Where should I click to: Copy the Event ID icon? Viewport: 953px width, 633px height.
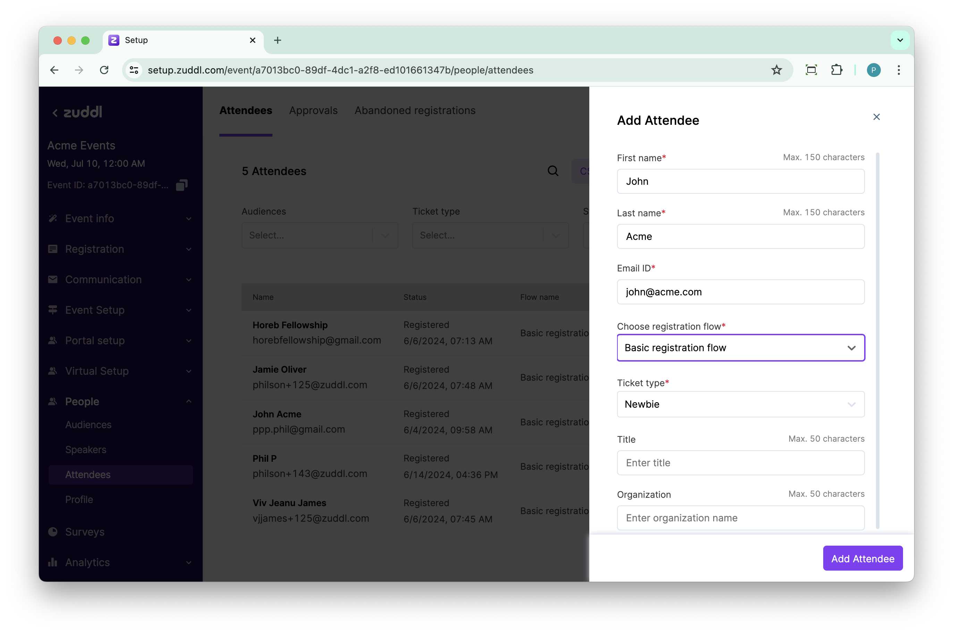(x=182, y=185)
